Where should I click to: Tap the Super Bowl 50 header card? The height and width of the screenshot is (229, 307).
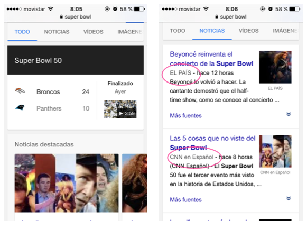tap(76, 60)
